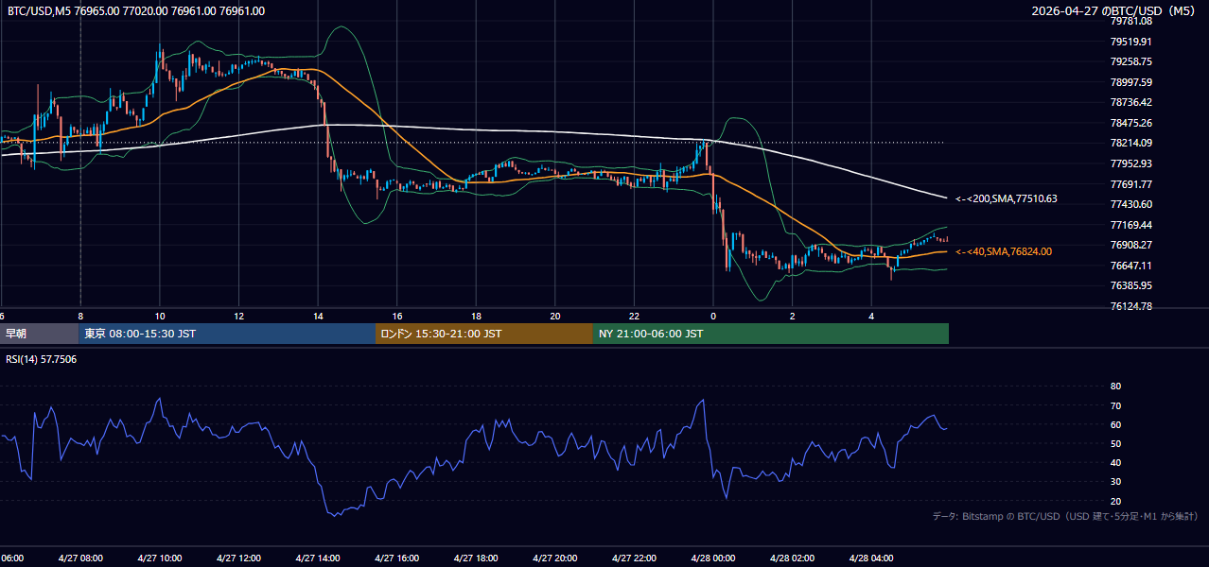Click hour tick 20 under price chart
1209x567 pixels.
[555, 316]
